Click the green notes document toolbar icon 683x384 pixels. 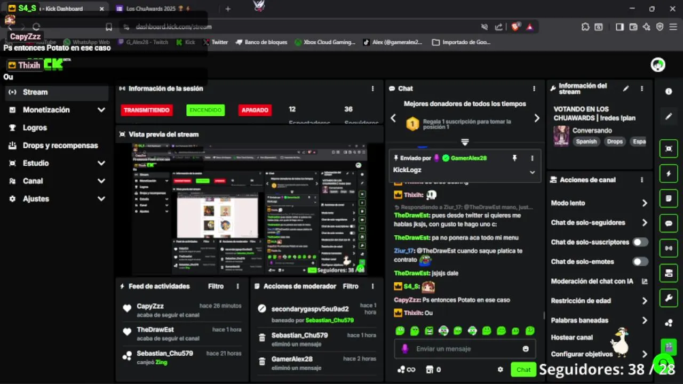coord(669,198)
